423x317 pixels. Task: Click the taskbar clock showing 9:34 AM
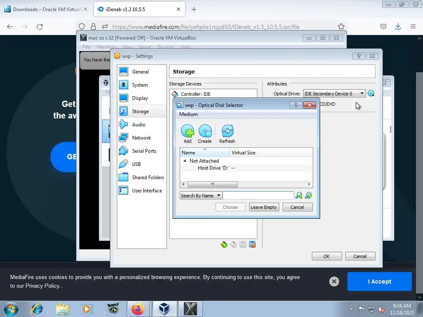pyautogui.click(x=402, y=309)
